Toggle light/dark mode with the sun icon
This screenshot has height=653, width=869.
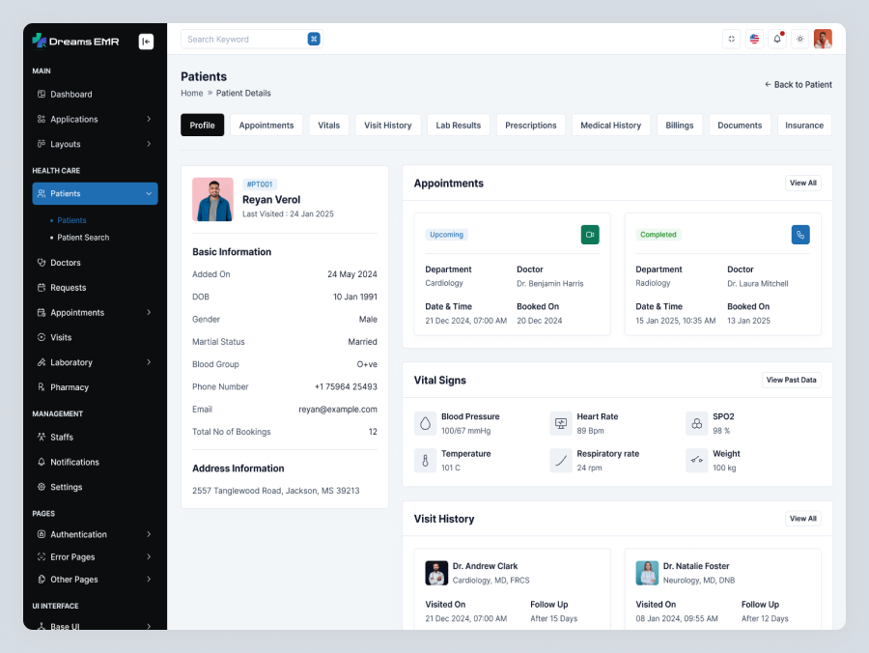point(799,39)
